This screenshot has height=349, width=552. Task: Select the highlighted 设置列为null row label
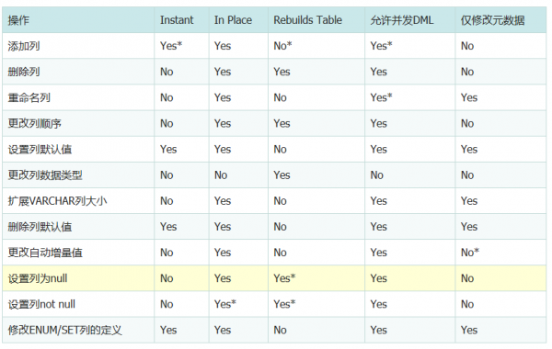click(38, 278)
